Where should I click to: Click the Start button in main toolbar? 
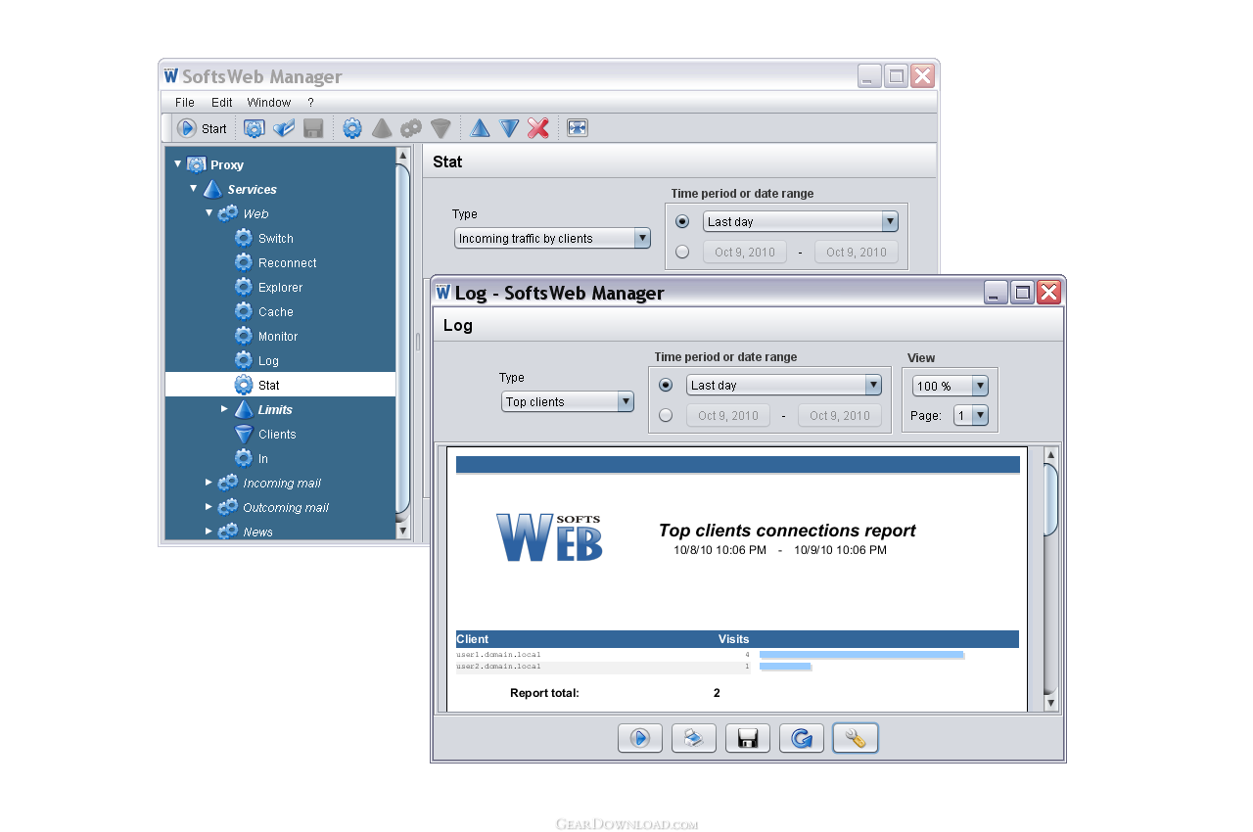pos(202,128)
